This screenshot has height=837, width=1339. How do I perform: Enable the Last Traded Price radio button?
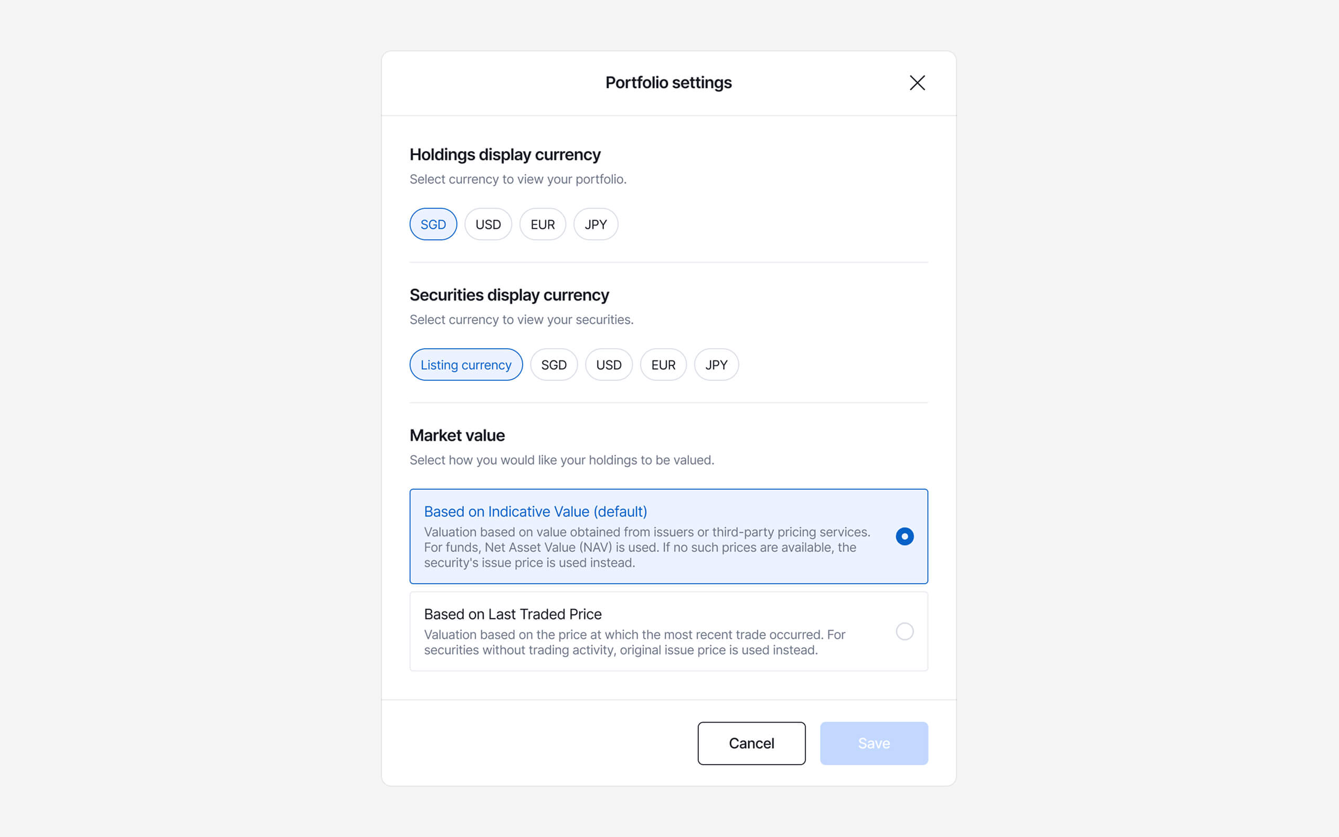(x=904, y=631)
